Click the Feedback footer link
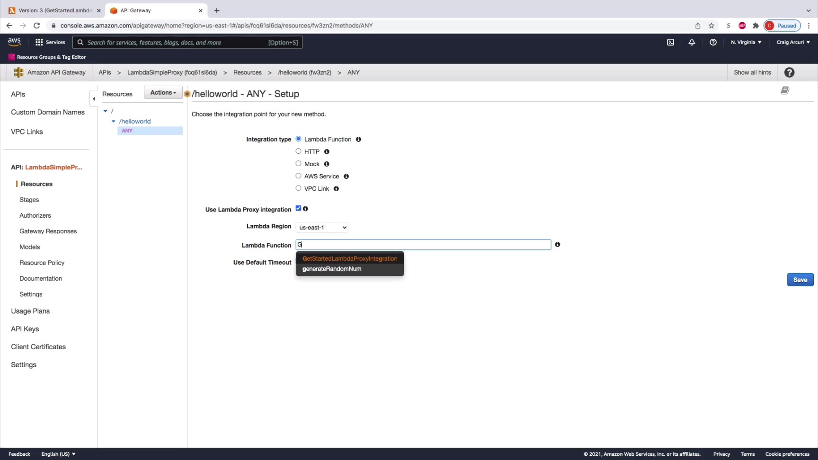Screen dimensions: 818x460 [19, 454]
